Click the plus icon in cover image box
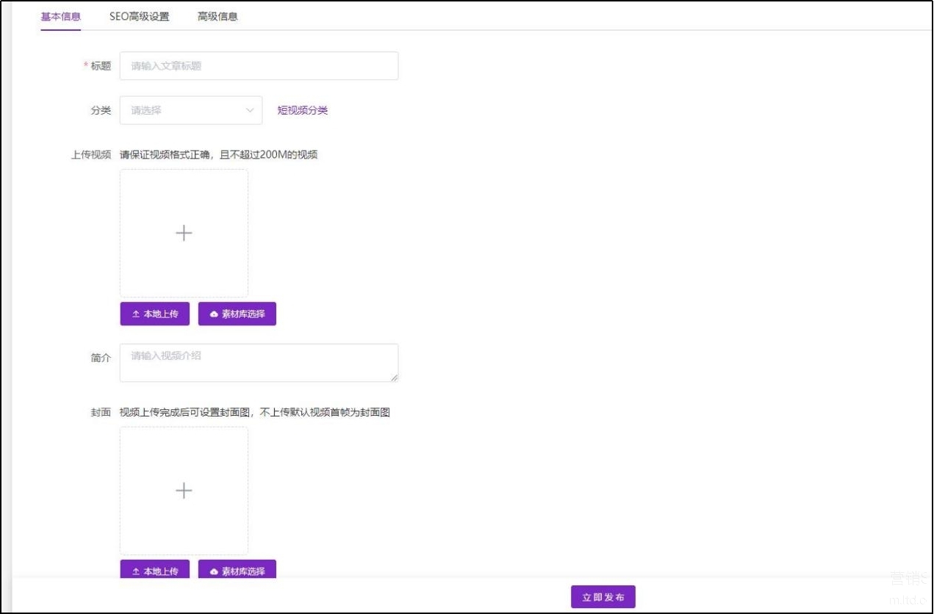 [184, 491]
